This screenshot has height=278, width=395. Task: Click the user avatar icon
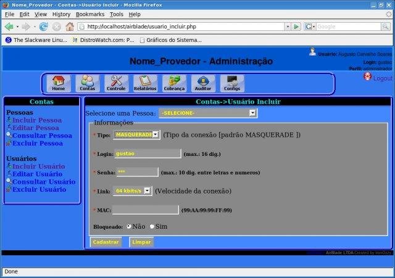coord(312,52)
